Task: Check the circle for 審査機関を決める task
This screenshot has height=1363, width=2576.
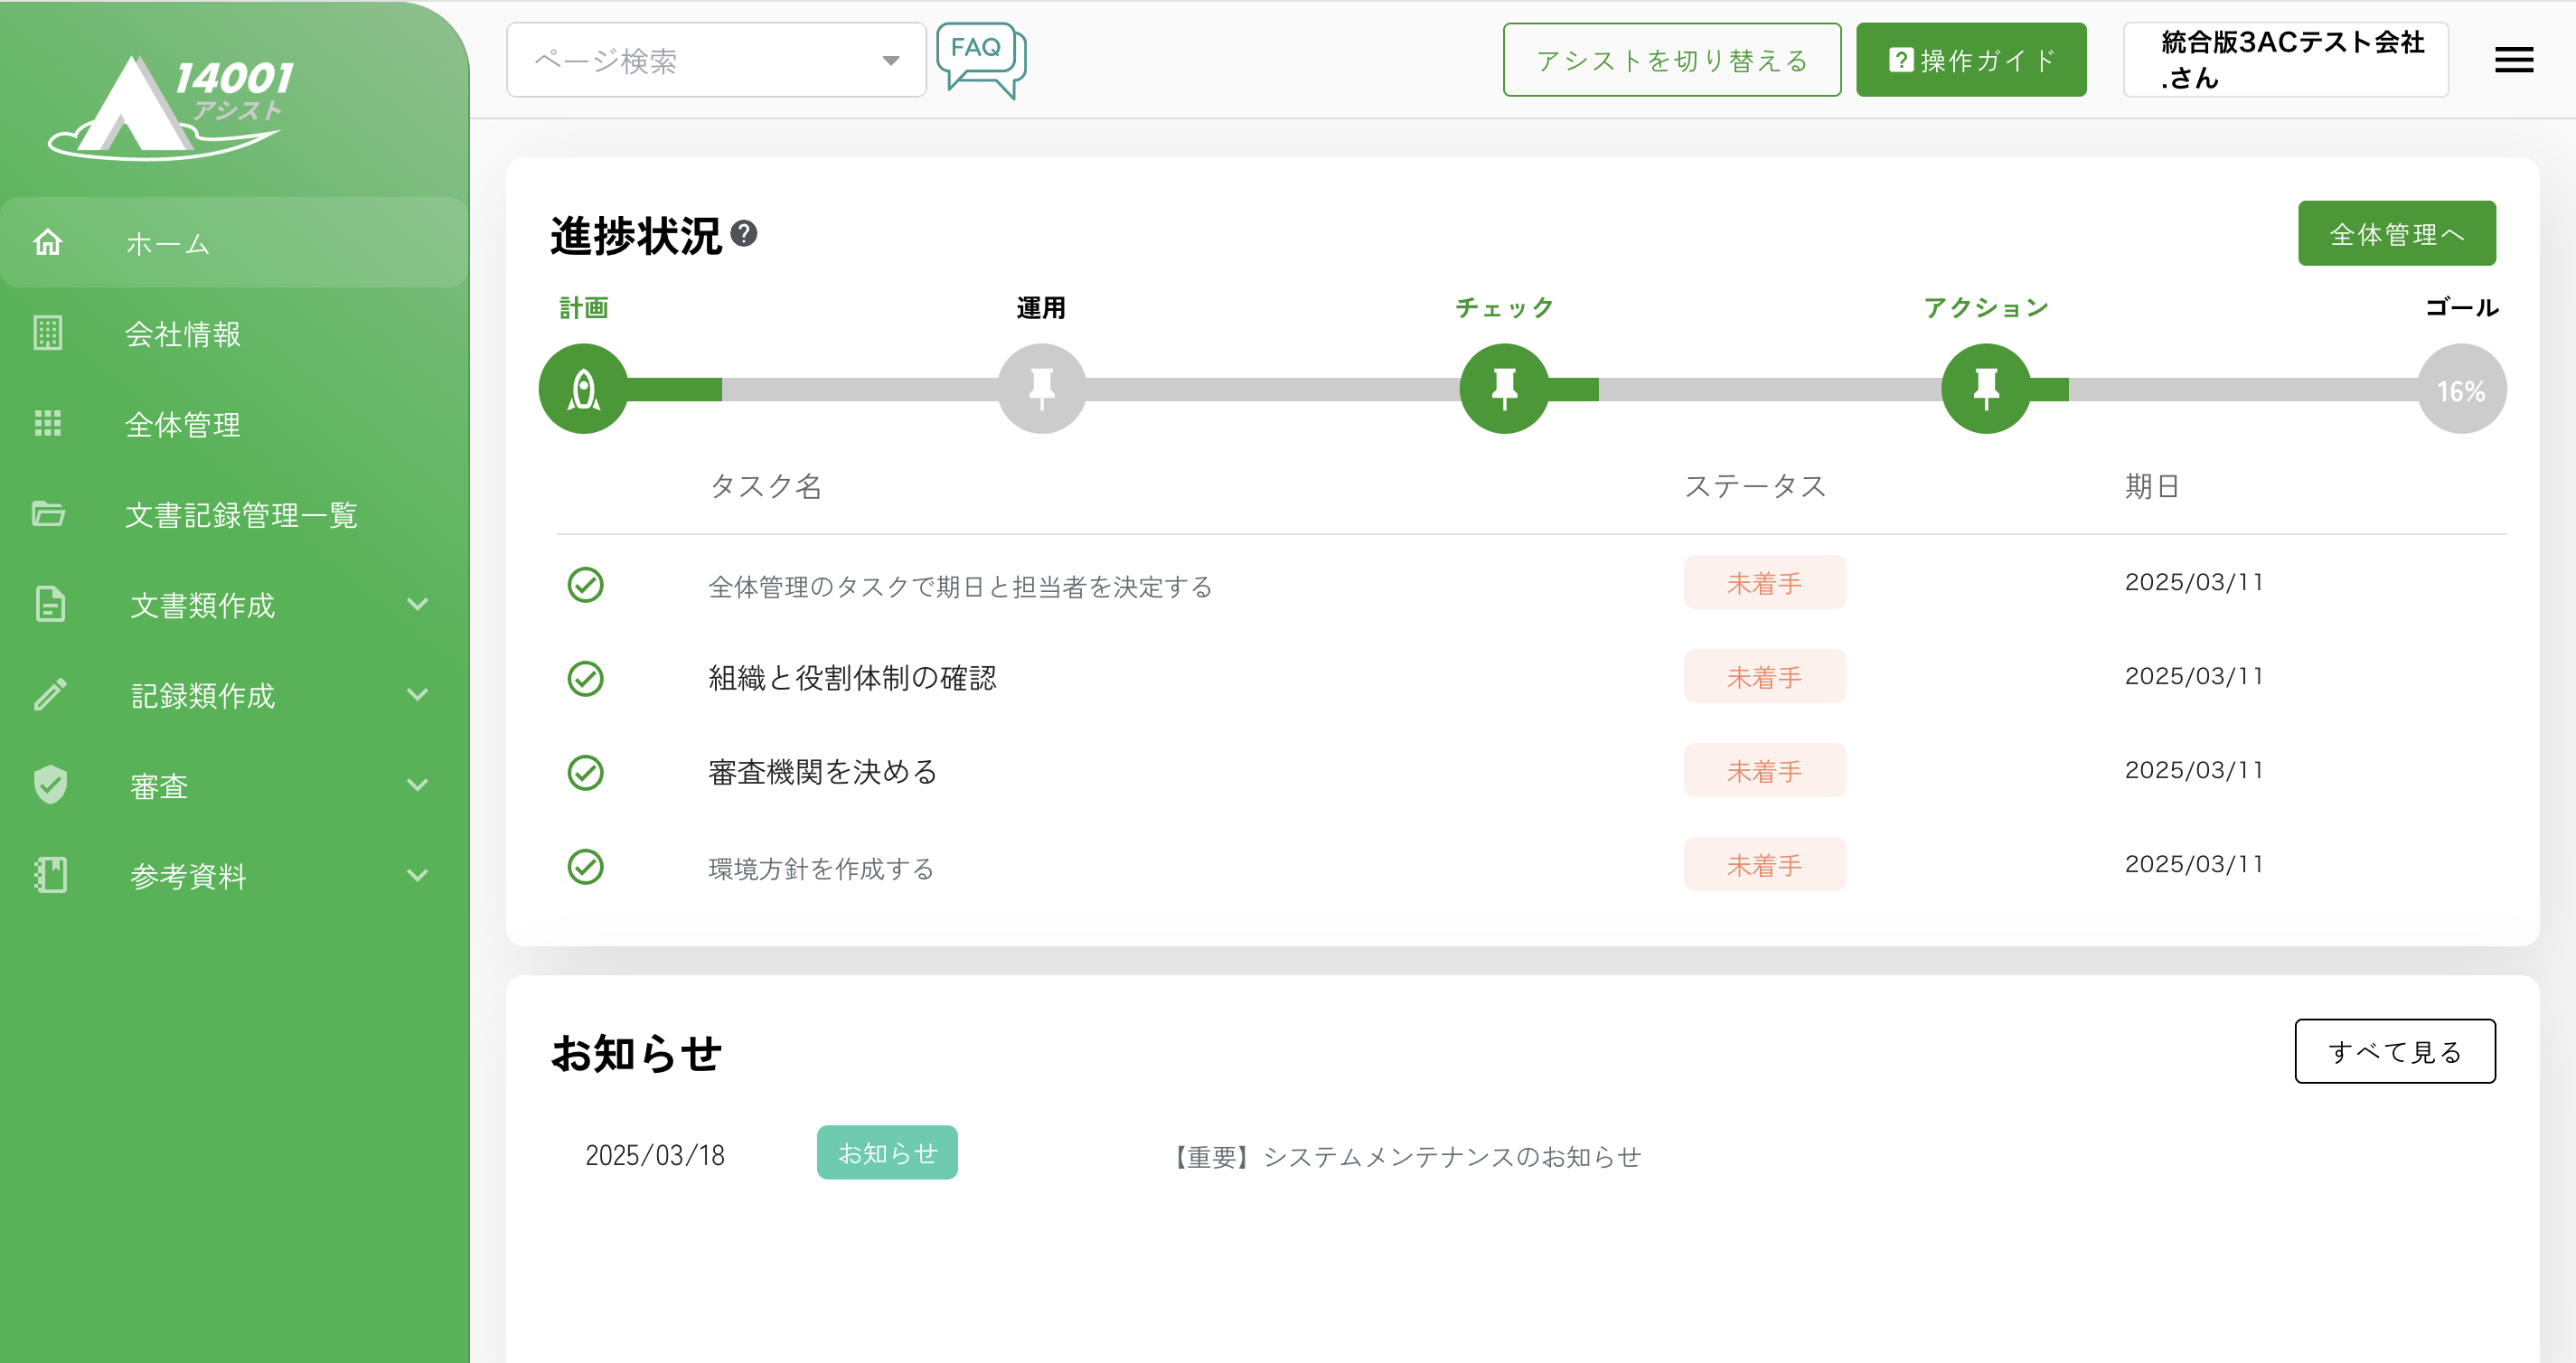Action: 585,773
